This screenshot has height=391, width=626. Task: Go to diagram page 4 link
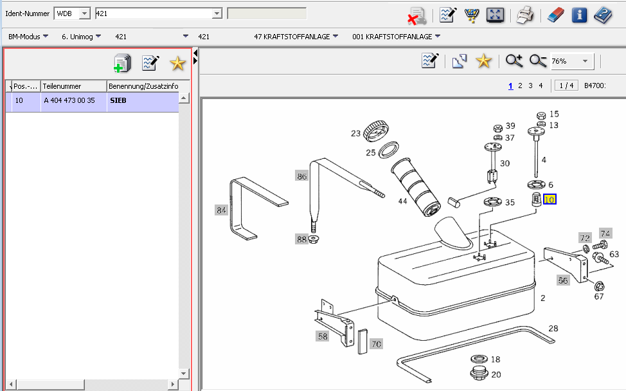coord(541,86)
